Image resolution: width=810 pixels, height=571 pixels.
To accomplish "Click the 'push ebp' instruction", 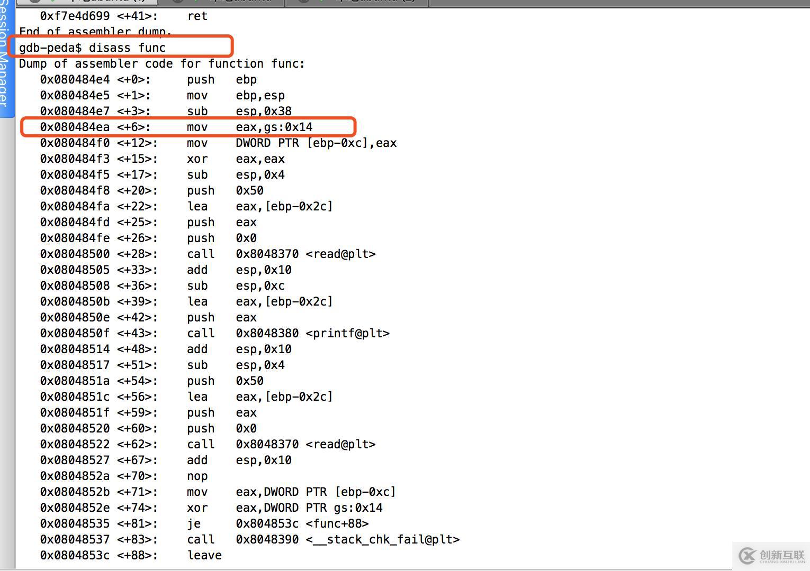I will click(222, 79).
